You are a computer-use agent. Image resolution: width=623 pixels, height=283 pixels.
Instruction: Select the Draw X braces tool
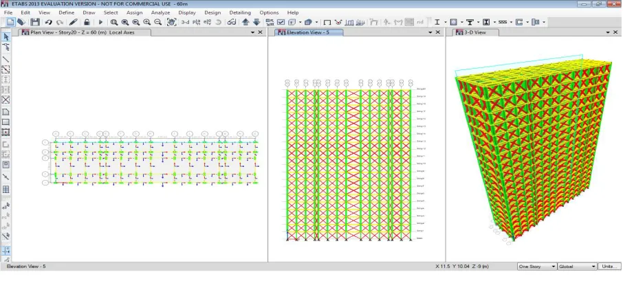pyautogui.click(x=6, y=100)
